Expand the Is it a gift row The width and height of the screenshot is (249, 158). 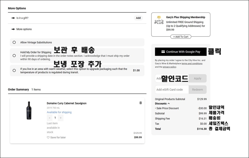click(x=77, y=18)
